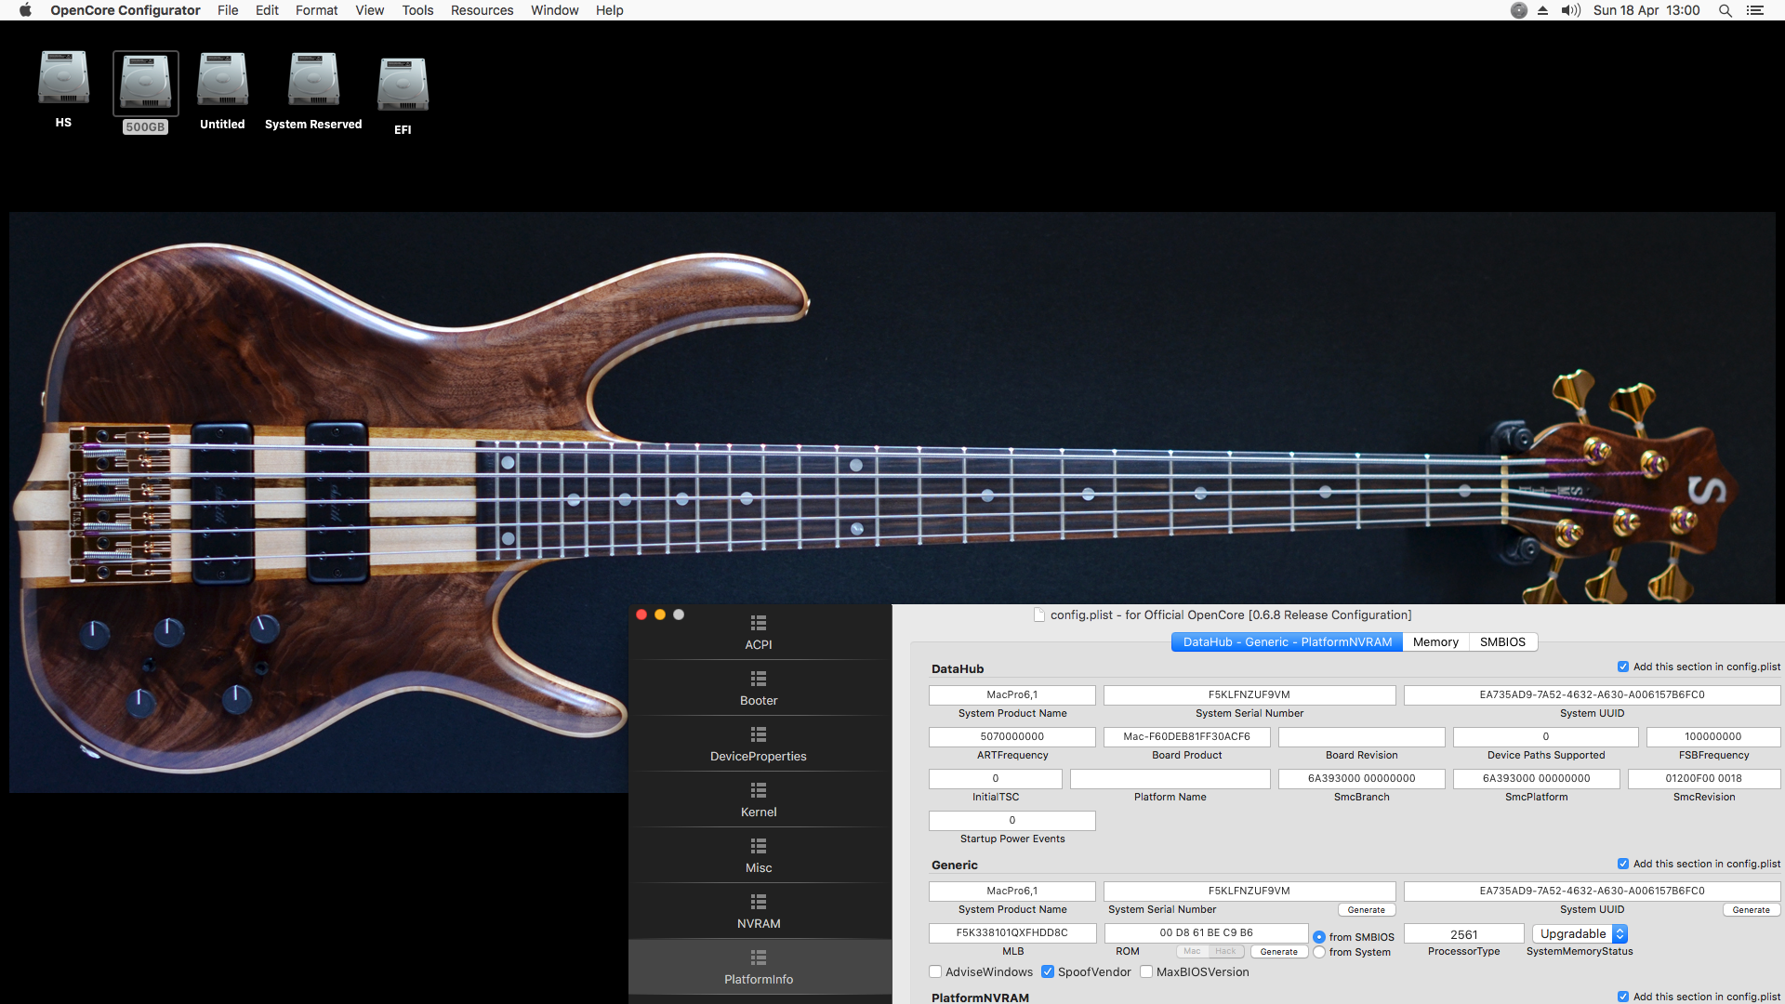Click Generate button for System UUID

[x=1751, y=910]
